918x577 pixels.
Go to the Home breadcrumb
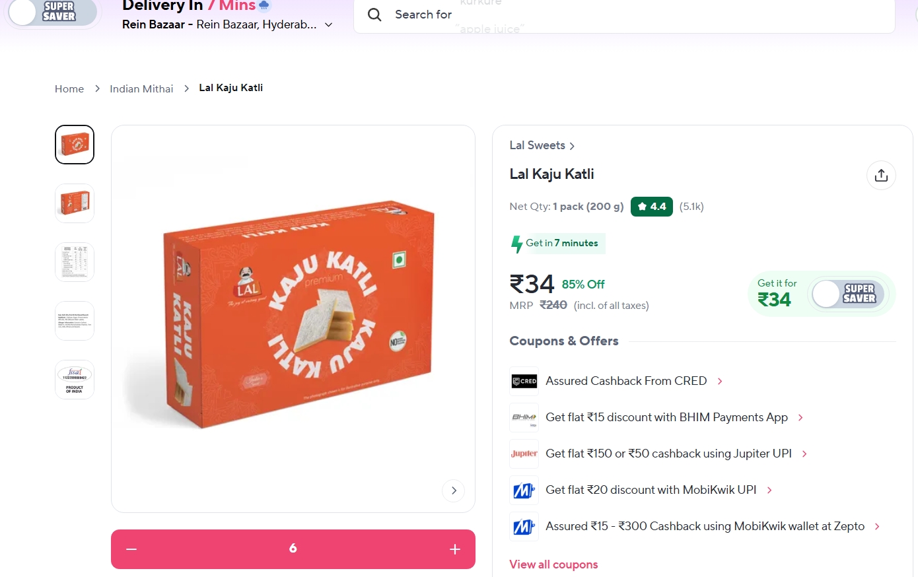69,89
